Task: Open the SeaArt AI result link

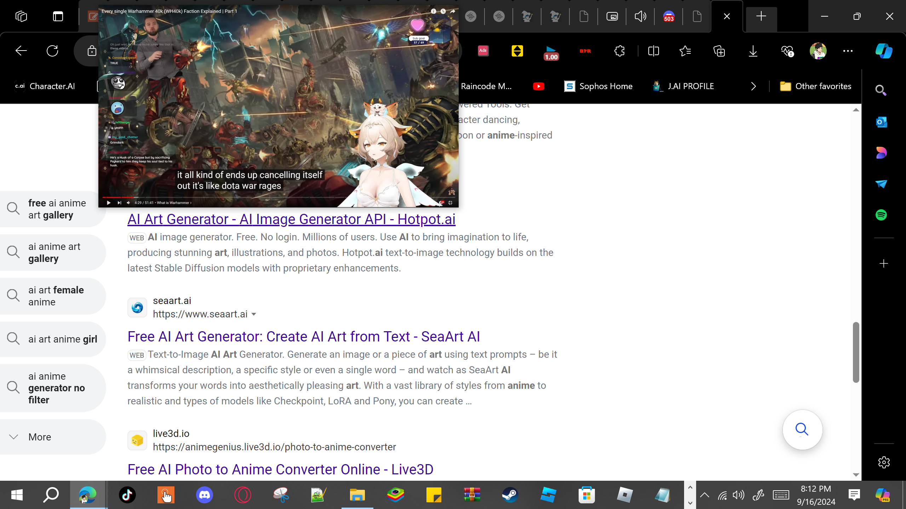Action: 304,337
